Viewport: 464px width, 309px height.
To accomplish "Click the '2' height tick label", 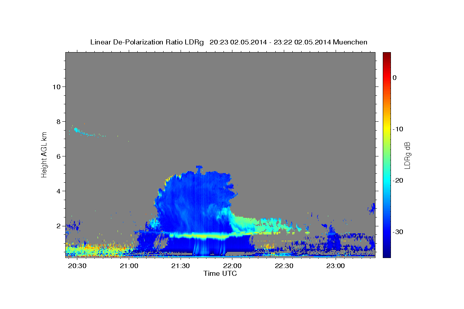I will coord(59,226).
